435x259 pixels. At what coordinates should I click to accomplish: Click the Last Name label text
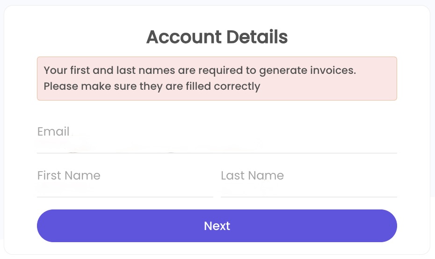click(252, 175)
